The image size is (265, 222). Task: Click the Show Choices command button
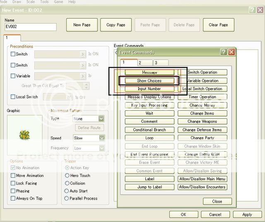click(x=149, y=81)
